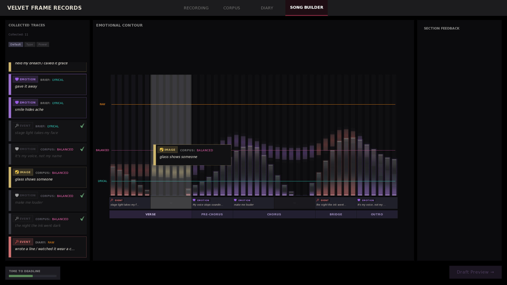Select the Verse section
Image resolution: width=507 pixels, height=285 pixels.
[x=151, y=214]
